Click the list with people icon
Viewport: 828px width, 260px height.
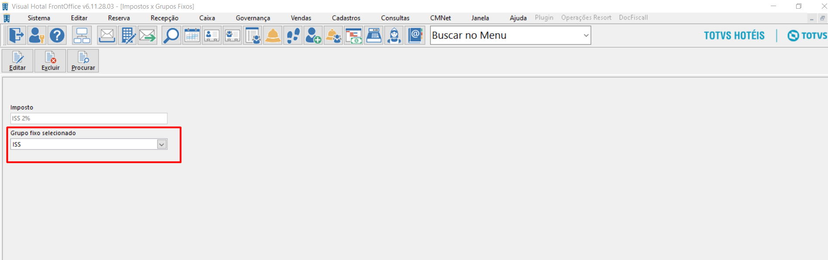pos(252,35)
